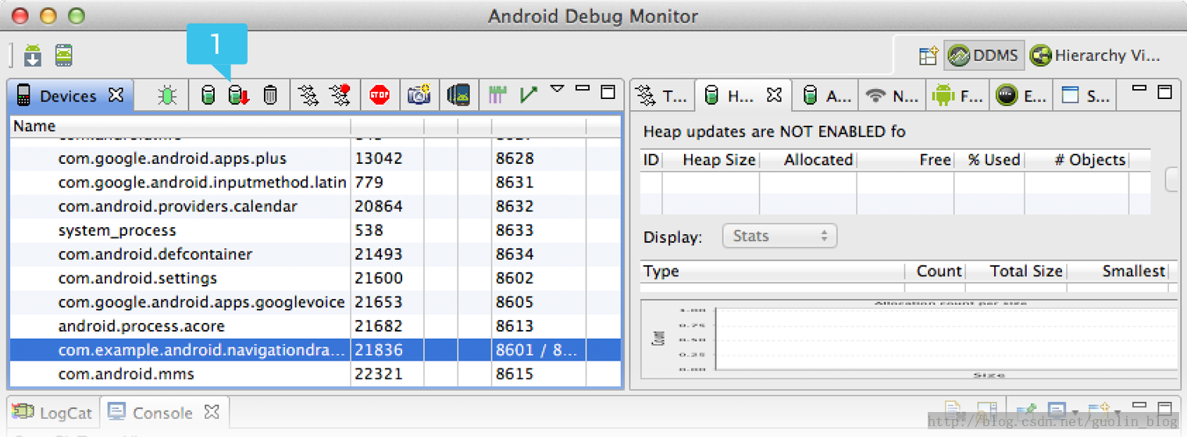
Task: Click the Open Perspective icon
Action: (928, 55)
